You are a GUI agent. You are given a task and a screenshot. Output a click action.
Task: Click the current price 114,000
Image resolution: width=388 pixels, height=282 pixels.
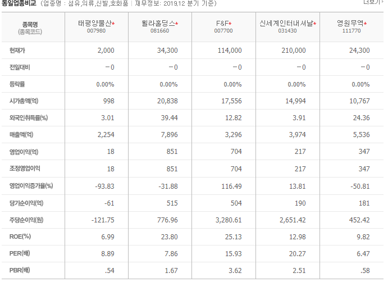click(x=230, y=51)
